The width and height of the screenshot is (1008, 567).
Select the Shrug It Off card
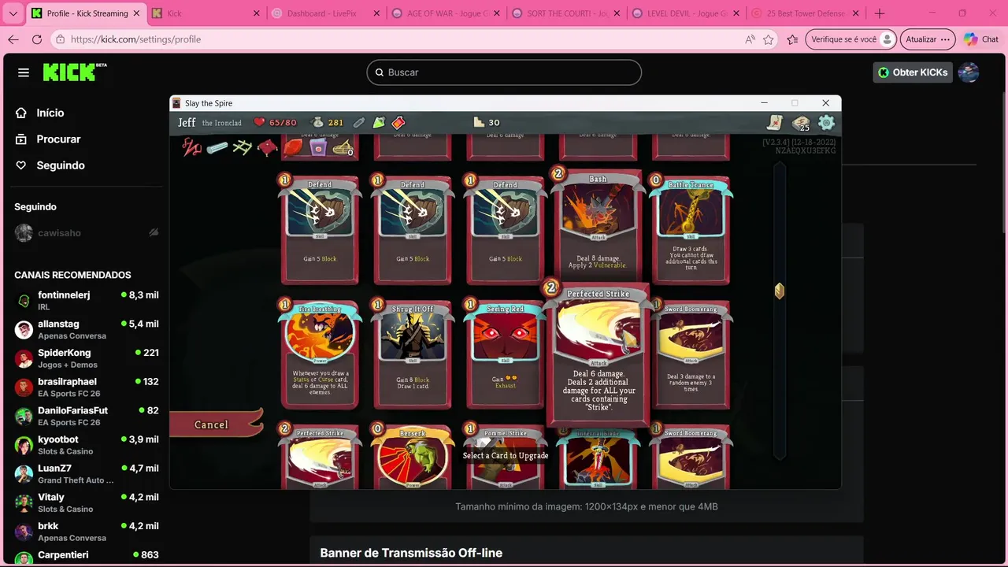click(413, 354)
